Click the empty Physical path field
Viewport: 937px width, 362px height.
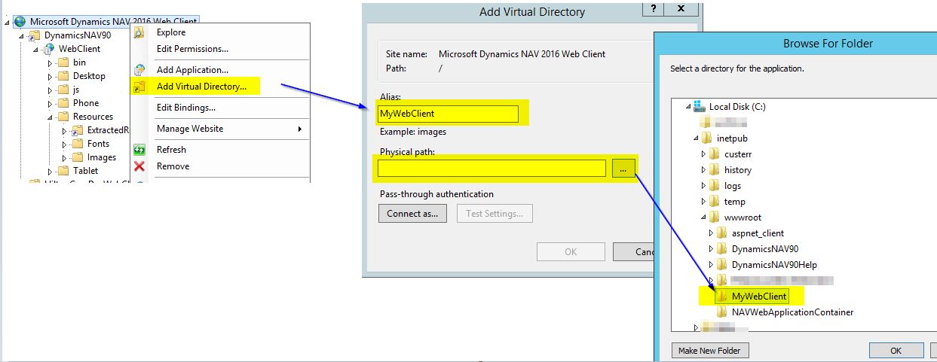pyautogui.click(x=492, y=168)
